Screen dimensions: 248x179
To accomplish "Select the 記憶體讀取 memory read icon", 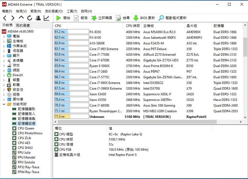I will coord(14,109).
